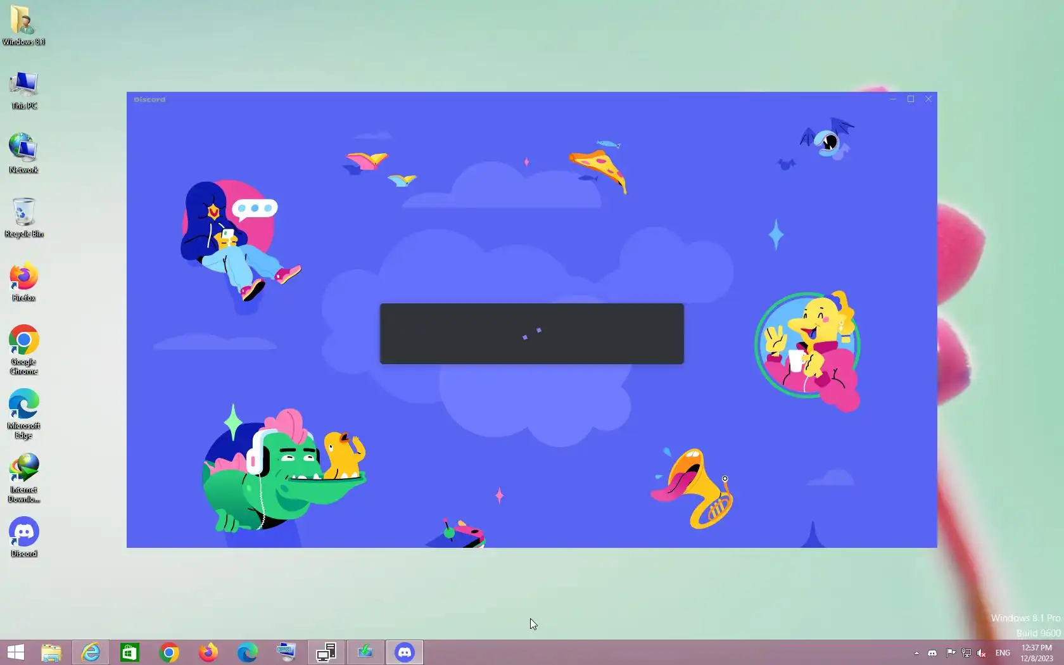Launch Edge from the taskbar
The image size is (1064, 665).
(x=248, y=652)
